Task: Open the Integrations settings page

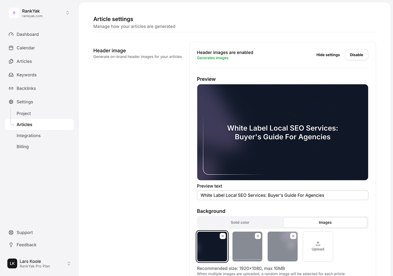Action: pos(29,136)
